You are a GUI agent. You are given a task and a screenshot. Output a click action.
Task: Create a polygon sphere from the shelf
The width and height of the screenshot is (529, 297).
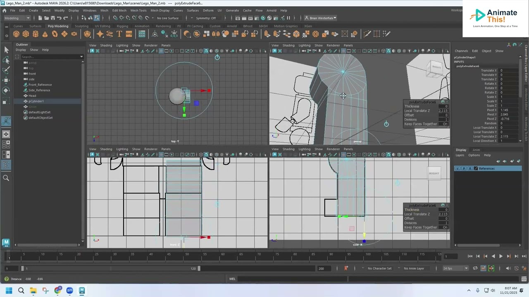tap(16, 34)
